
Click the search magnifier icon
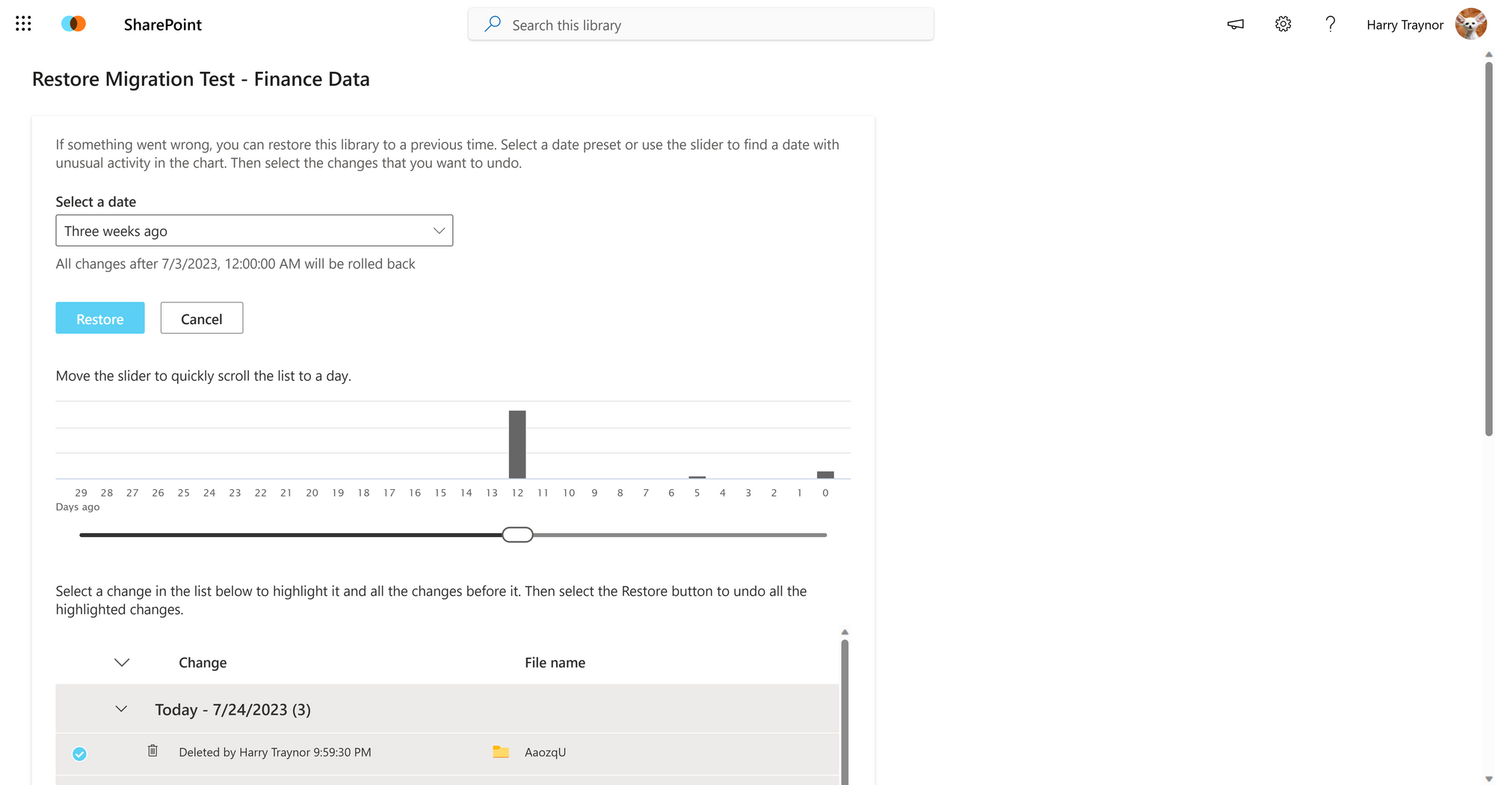[x=493, y=25]
